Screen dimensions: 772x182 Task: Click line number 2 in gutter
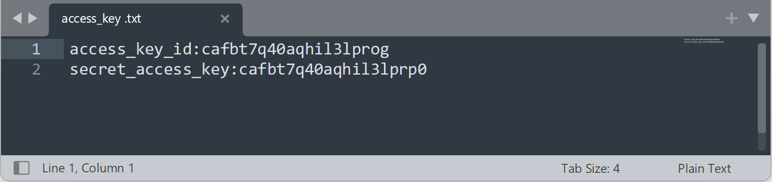[35, 69]
